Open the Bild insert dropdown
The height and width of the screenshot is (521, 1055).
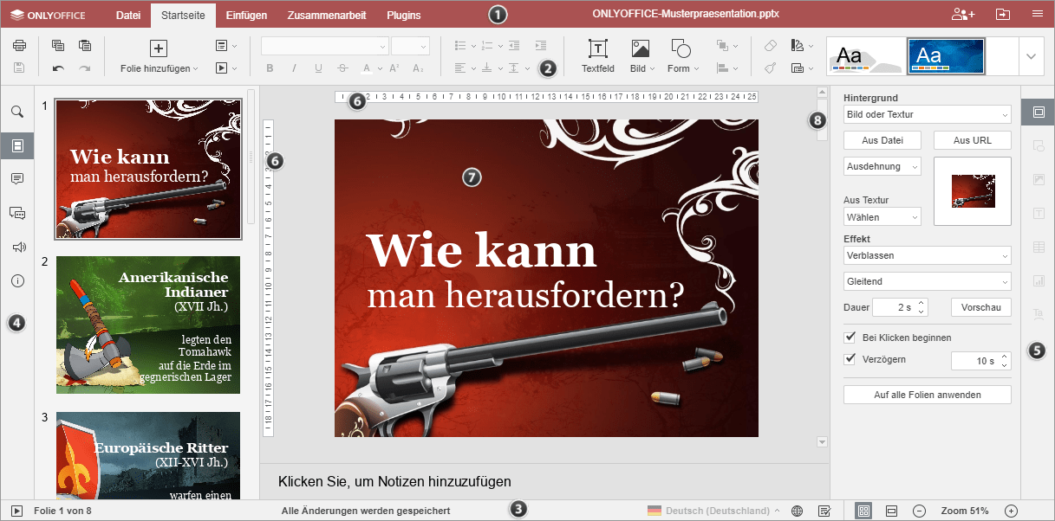(x=651, y=68)
